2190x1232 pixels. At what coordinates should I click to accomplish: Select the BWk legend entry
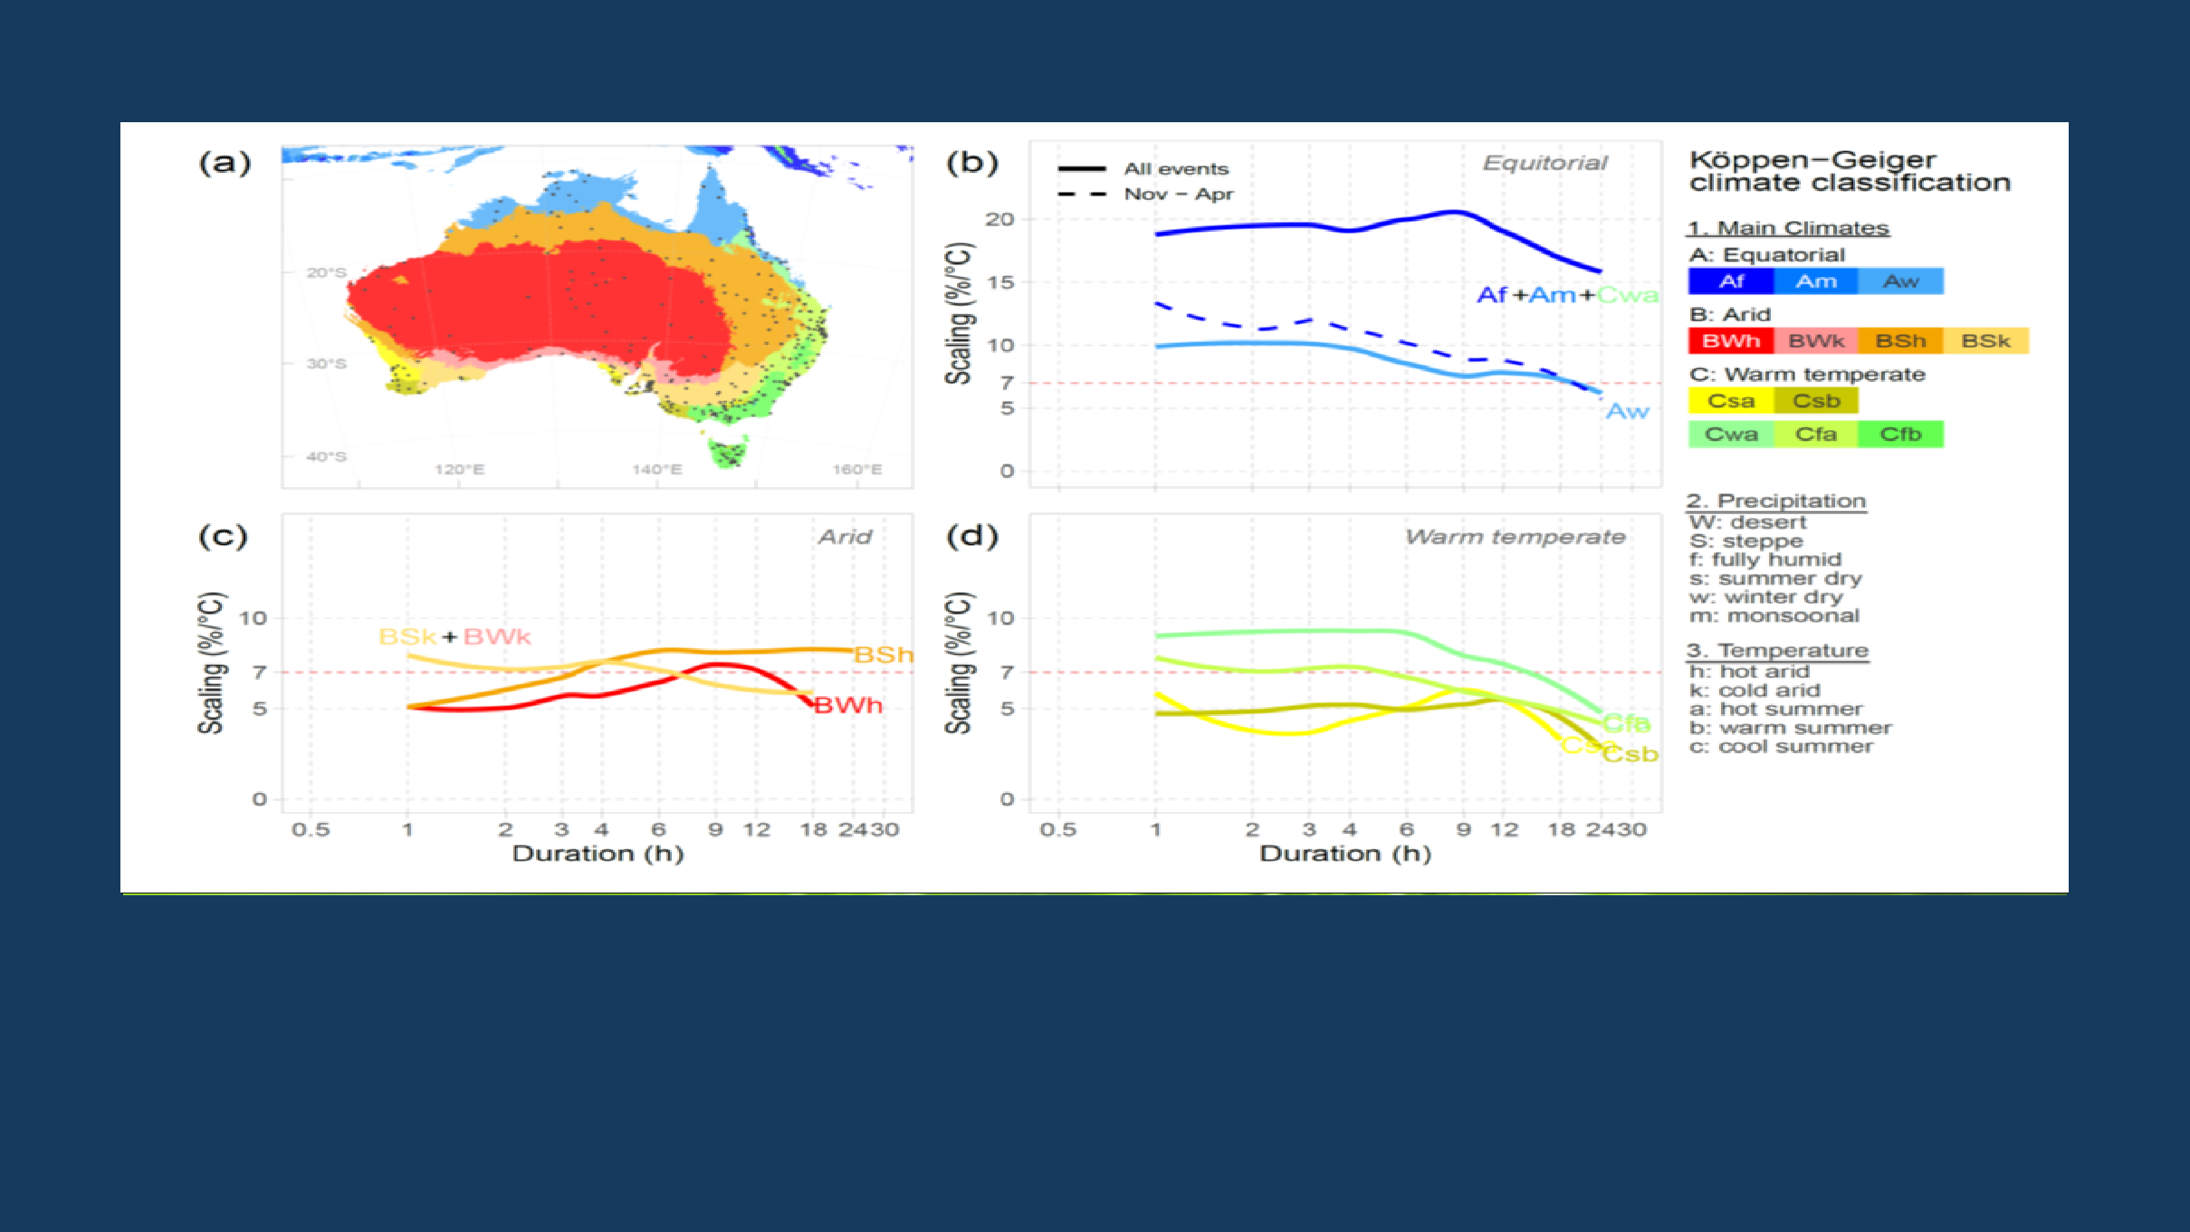pos(1814,341)
